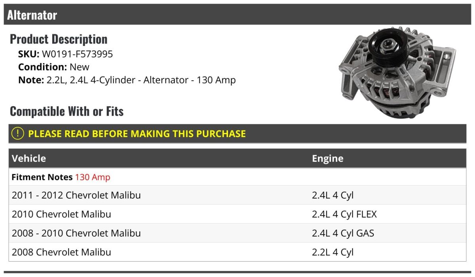Select the 2008 - 2010 Chevrolet Malibu row
The width and height of the screenshot is (475, 277).
click(x=76, y=233)
